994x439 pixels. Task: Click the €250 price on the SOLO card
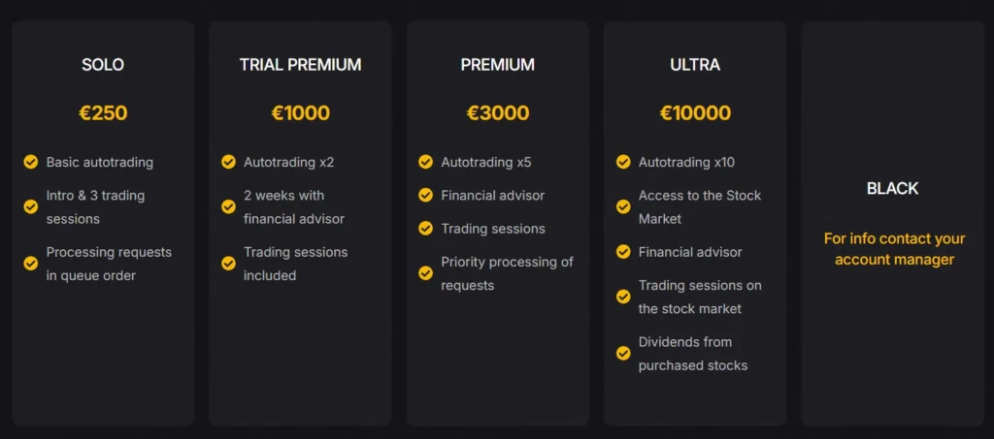[x=103, y=113]
